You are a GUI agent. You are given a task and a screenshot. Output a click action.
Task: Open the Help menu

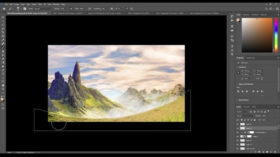[x=63, y=4]
